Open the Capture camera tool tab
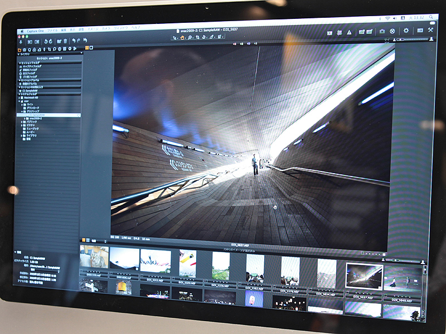This screenshot has height=334, width=446. [25, 50]
